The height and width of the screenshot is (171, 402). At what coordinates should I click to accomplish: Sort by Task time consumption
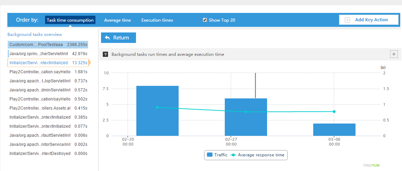pos(70,20)
